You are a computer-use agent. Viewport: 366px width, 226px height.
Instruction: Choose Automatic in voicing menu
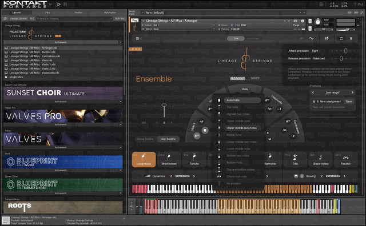click(x=242, y=100)
